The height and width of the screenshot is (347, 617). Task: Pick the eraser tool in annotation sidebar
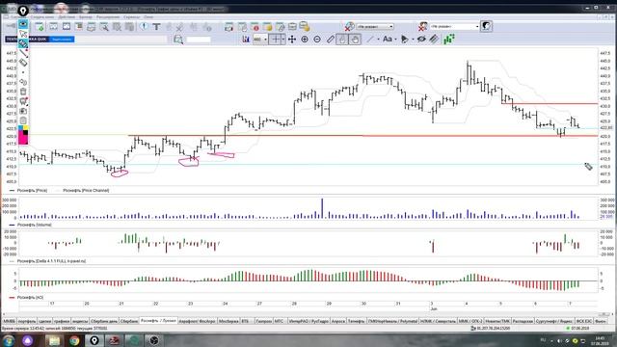[23, 63]
